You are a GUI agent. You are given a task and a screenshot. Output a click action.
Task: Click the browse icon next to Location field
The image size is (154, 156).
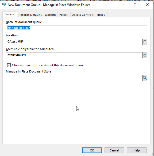click(x=145, y=42)
